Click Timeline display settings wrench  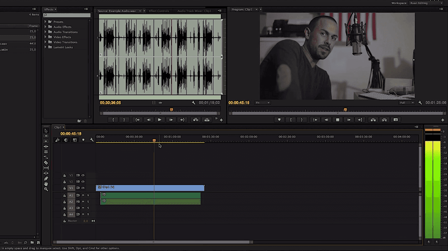click(x=92, y=140)
